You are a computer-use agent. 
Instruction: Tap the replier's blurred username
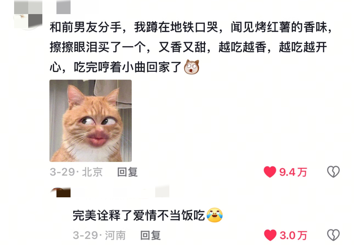113,192
